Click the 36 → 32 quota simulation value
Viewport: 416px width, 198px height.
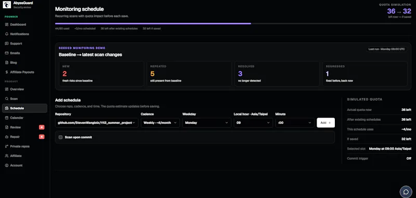pos(399,11)
